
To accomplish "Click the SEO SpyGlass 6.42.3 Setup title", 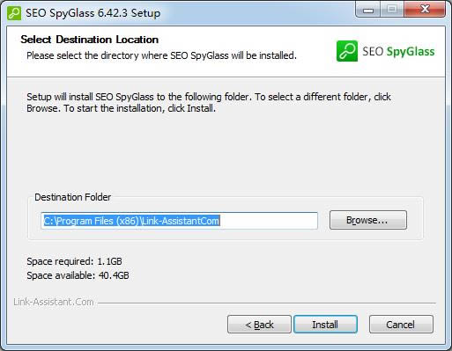I will click(x=93, y=13).
